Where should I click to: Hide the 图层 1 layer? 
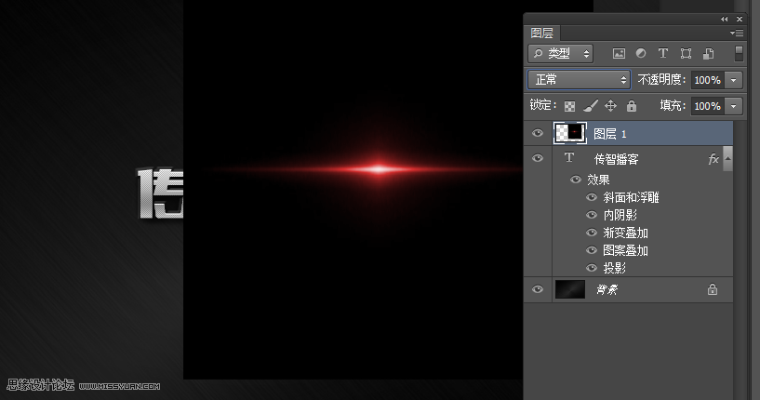tap(538, 133)
